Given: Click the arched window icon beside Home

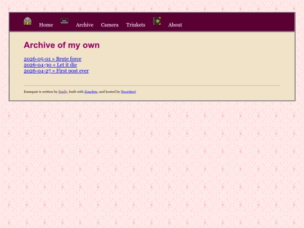Looking at the screenshot, I should (x=28, y=21).
